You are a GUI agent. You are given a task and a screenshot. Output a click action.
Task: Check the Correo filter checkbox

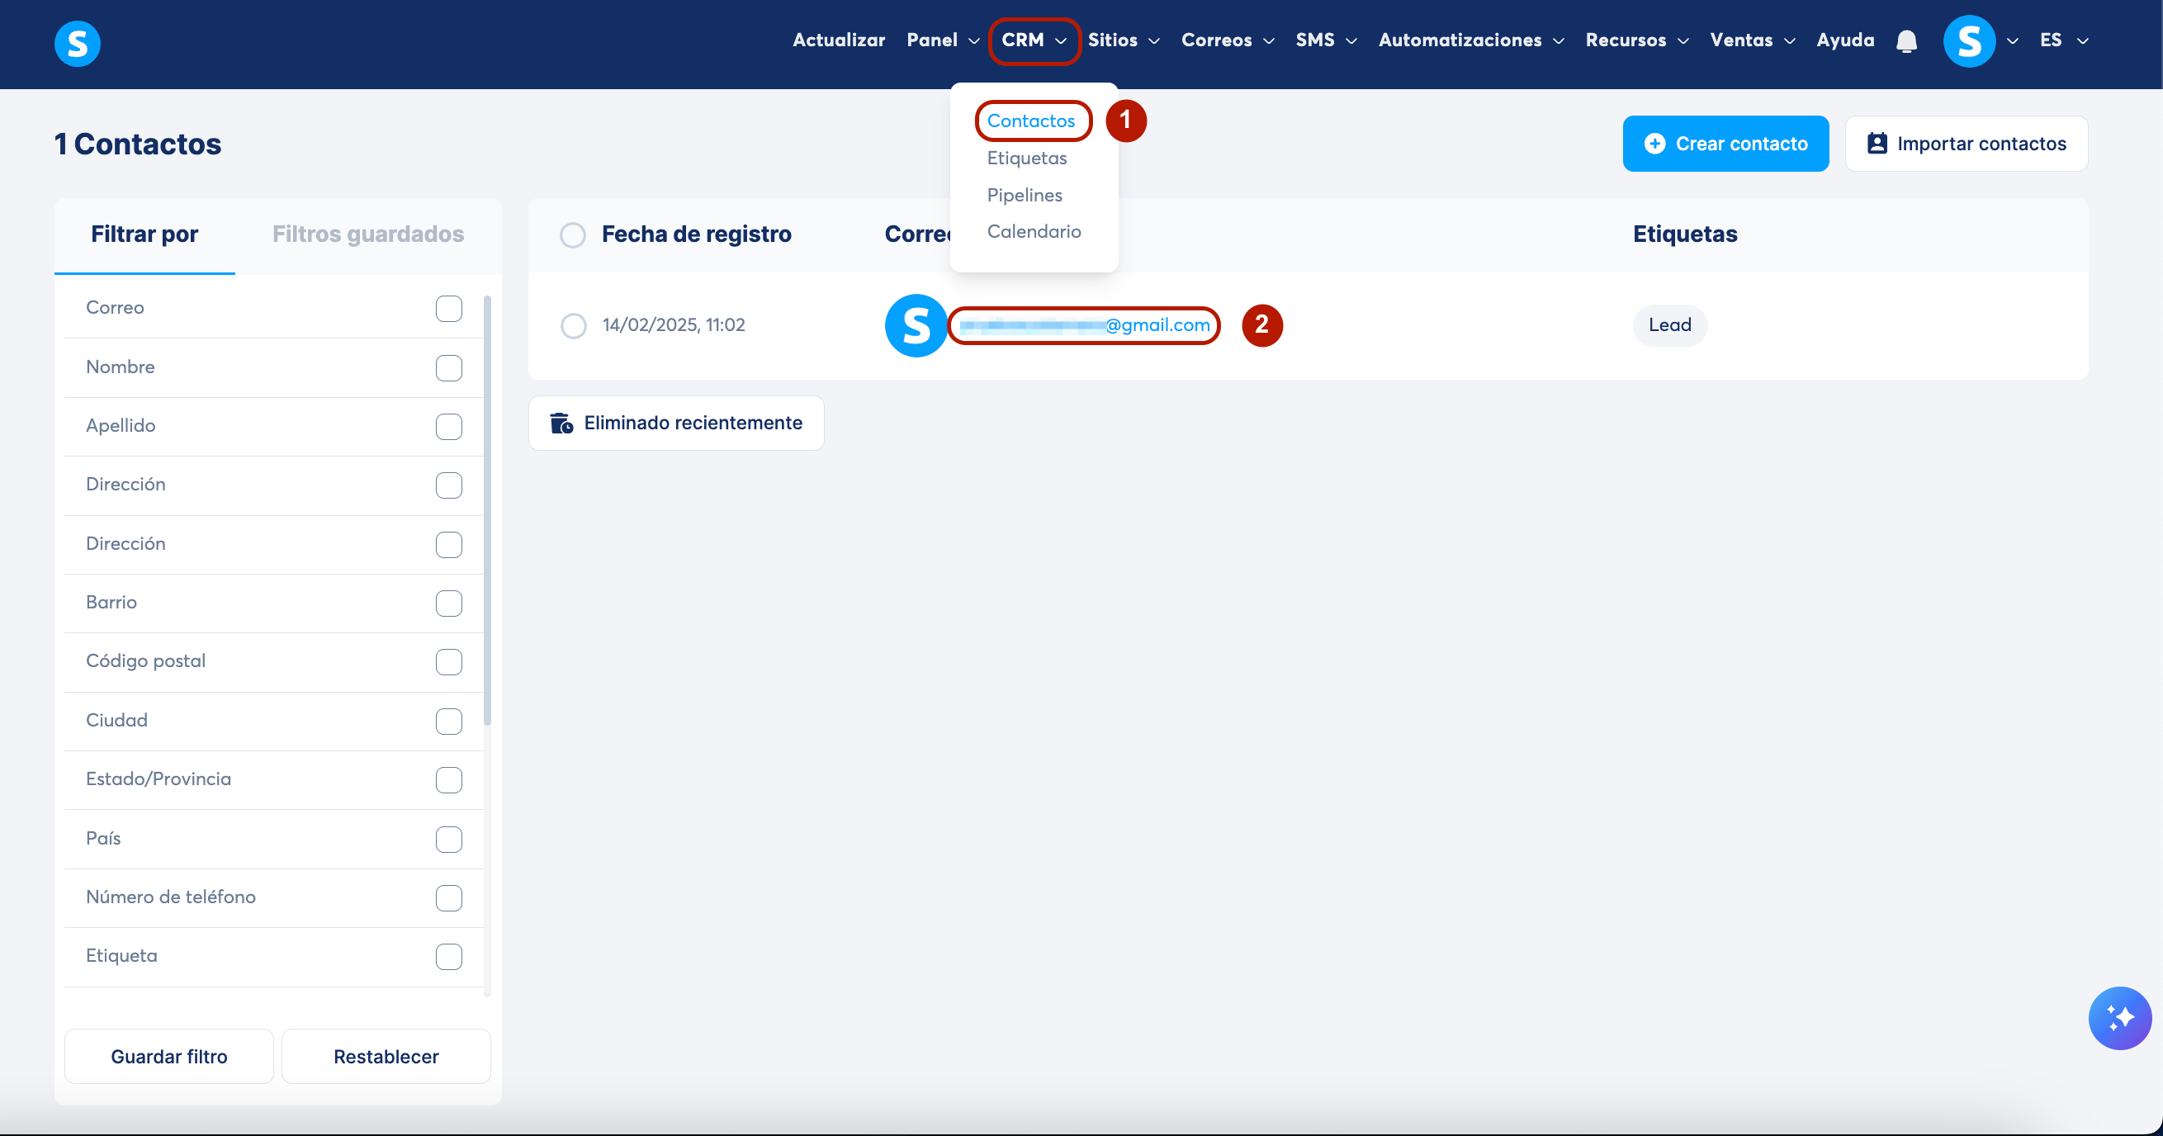(x=448, y=308)
